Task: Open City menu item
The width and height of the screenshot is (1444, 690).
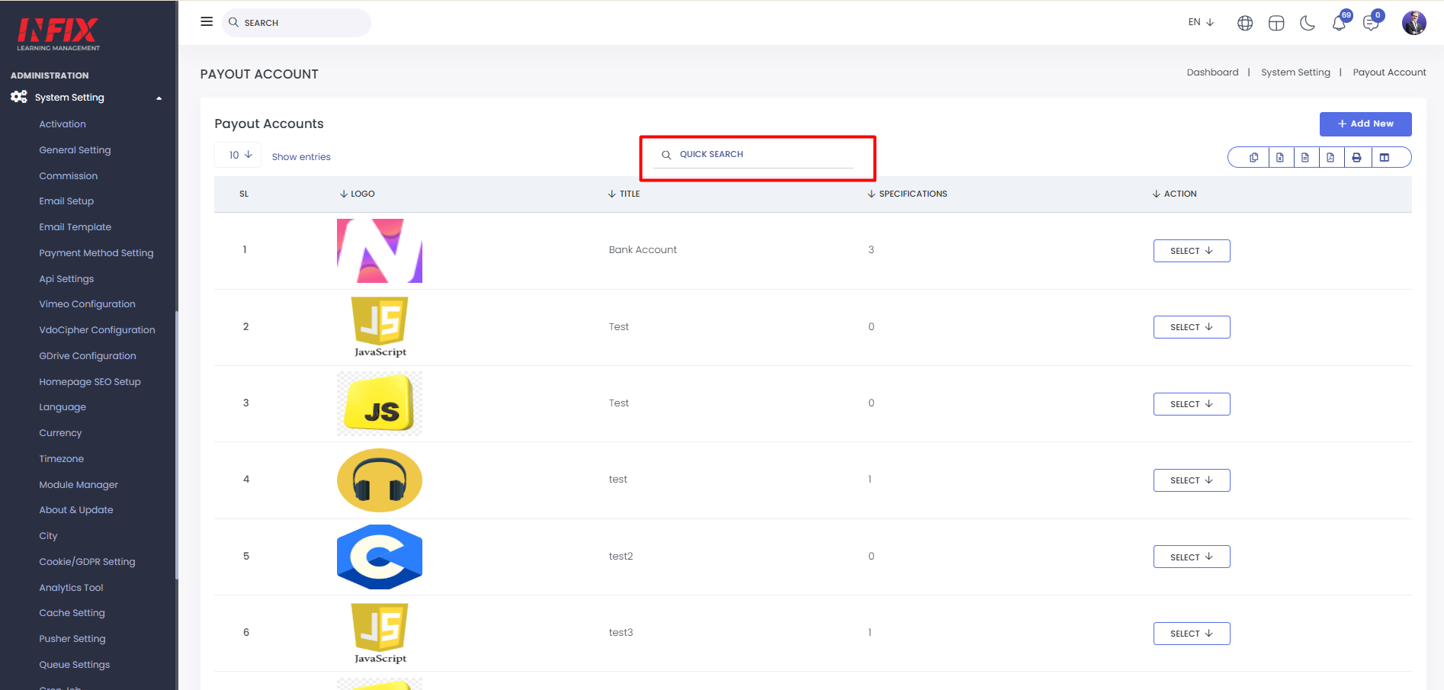Action: click(48, 536)
